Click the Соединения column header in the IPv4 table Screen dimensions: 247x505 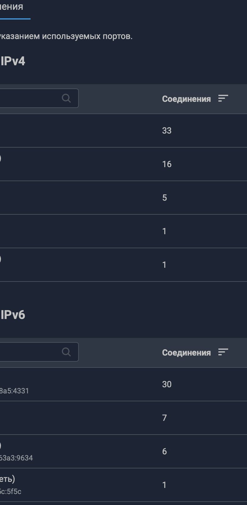pyautogui.click(x=186, y=99)
